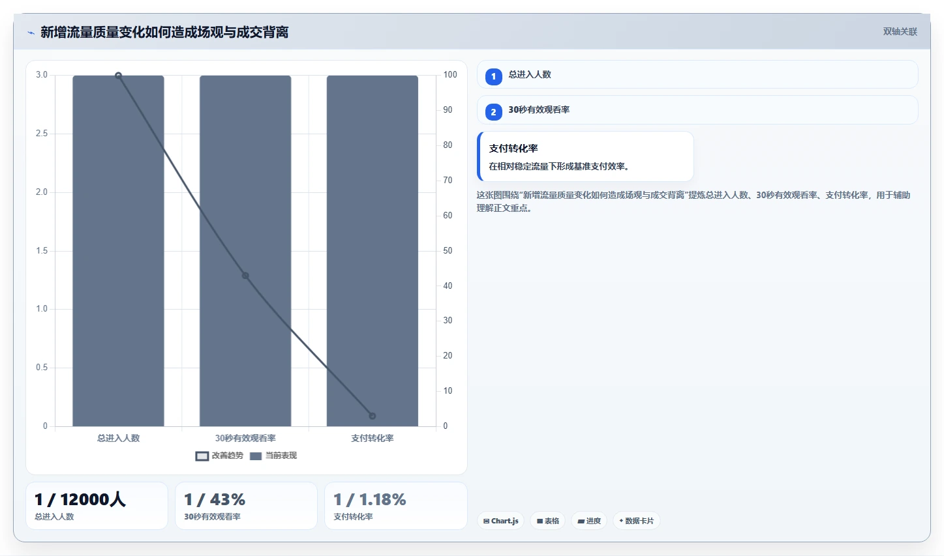This screenshot has height=556, width=944.
Task: Click the 30秒有效观看率 x-axis label
Action: click(245, 438)
